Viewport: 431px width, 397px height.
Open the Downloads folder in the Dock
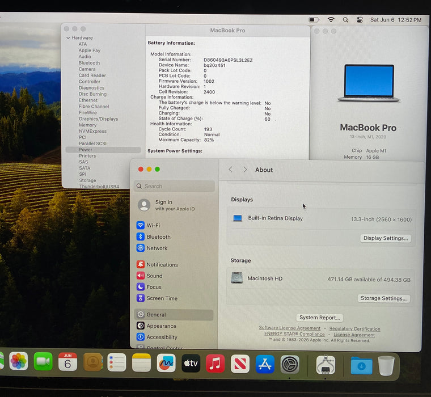361,365
